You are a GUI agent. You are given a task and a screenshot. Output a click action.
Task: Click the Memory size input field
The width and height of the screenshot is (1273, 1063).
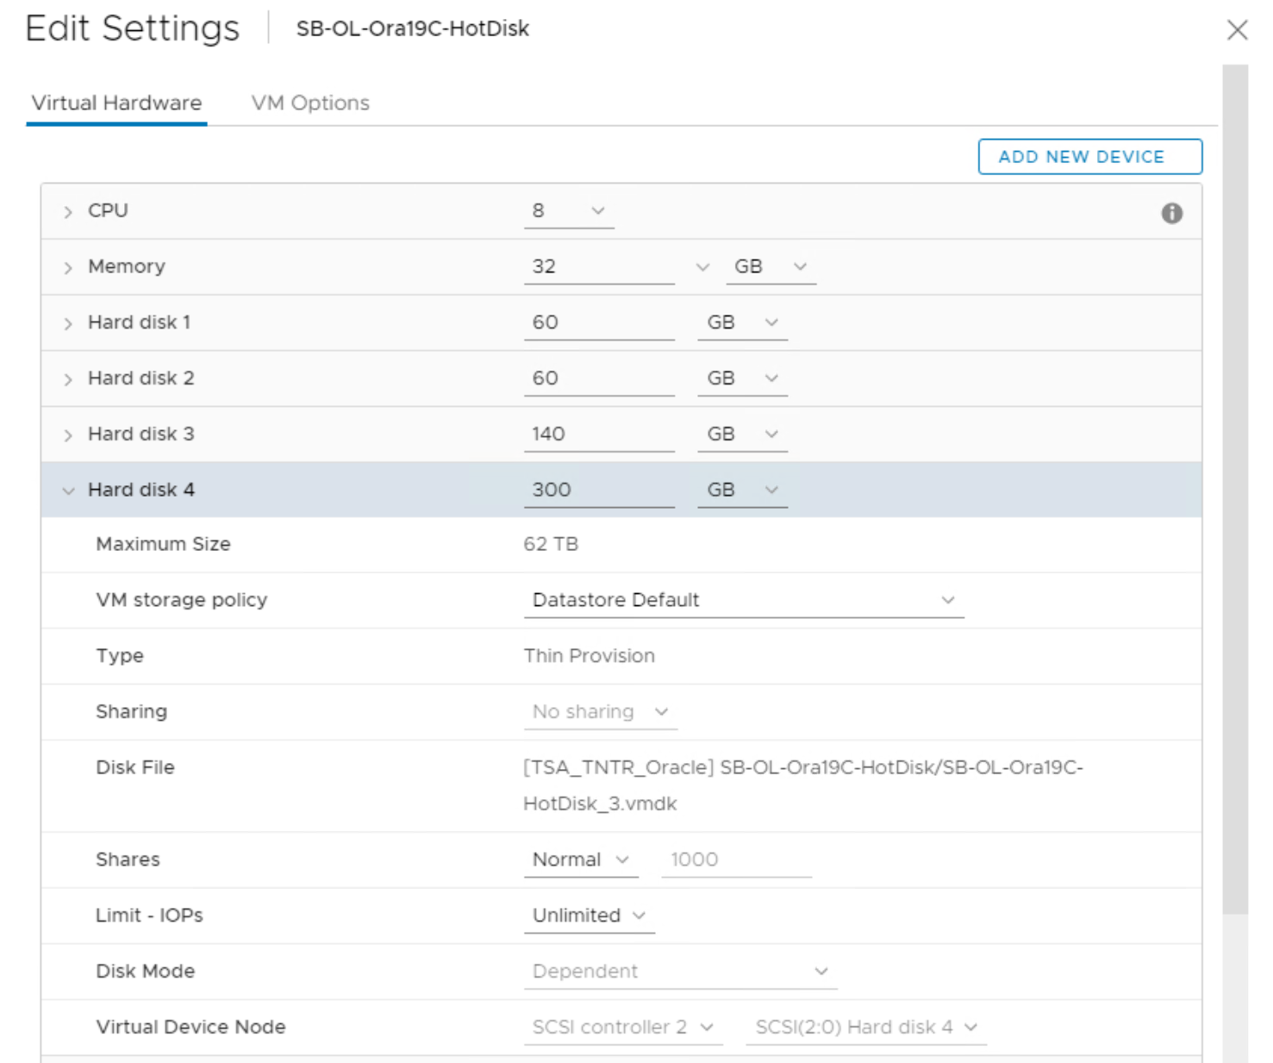pos(598,267)
